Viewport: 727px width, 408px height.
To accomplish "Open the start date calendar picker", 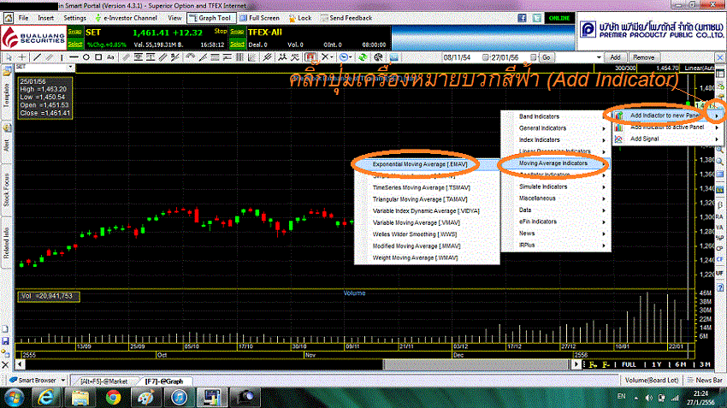I will (486, 57).
